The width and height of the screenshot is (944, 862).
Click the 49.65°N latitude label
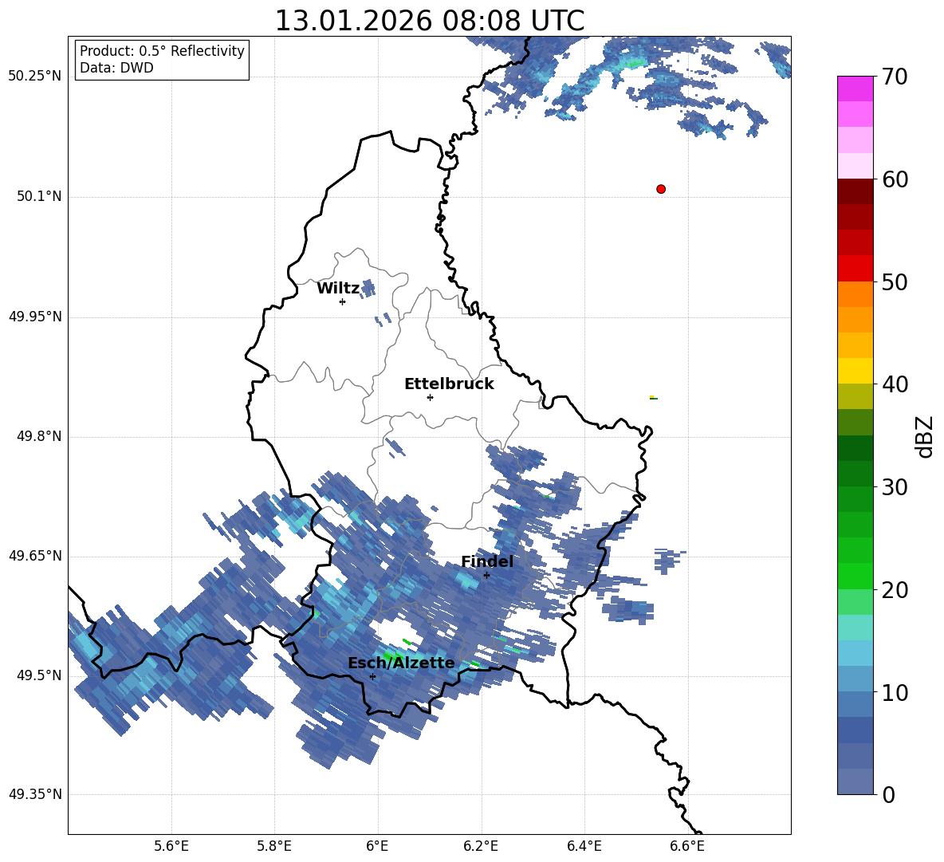[x=35, y=556]
